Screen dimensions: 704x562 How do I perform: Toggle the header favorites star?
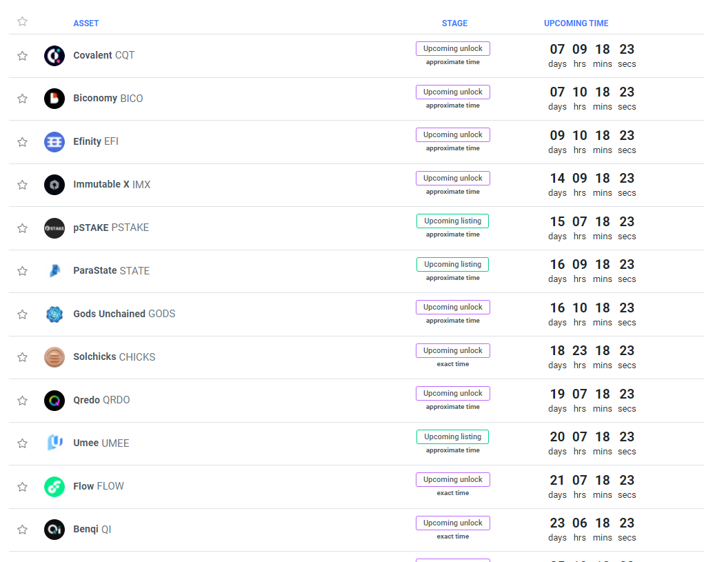tap(23, 21)
